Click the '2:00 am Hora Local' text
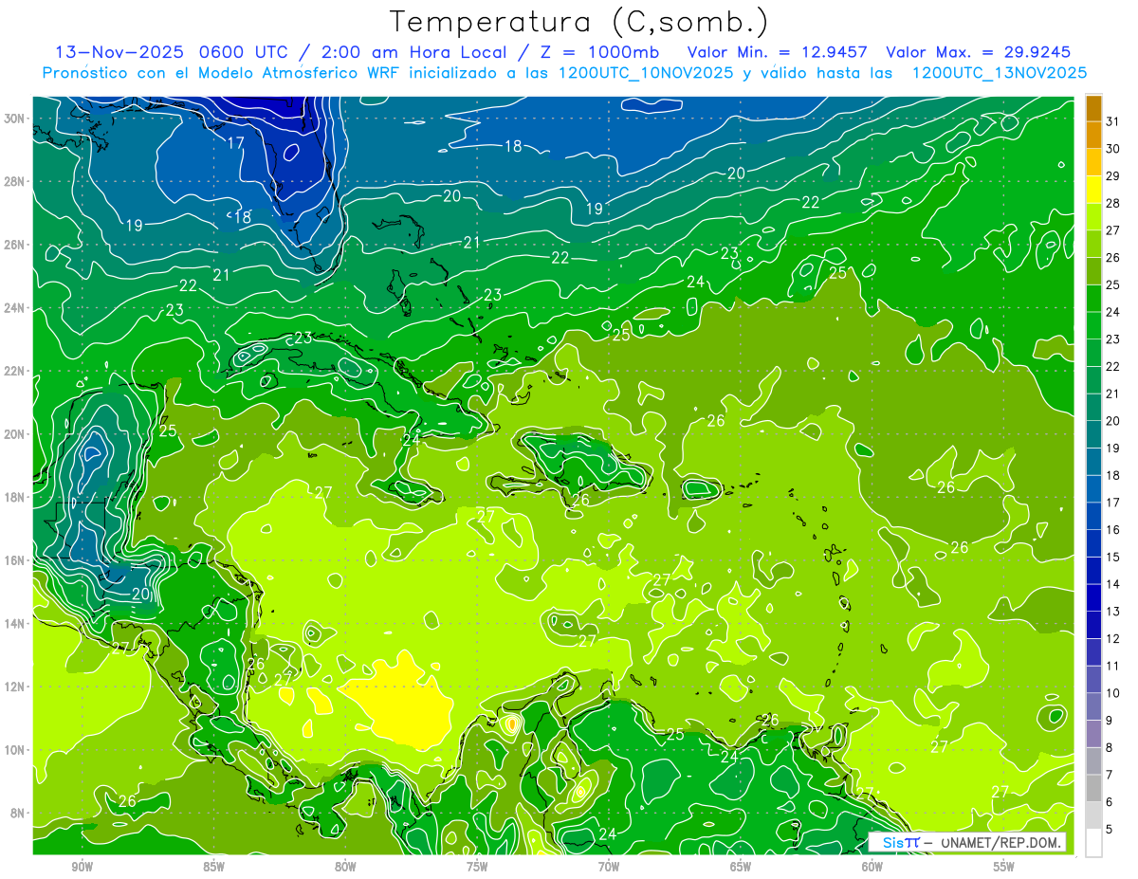Screen dimensions: 1138x879 (414, 52)
